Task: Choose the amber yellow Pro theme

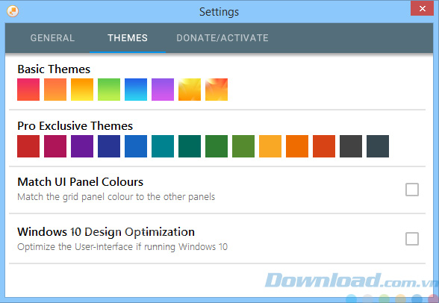Action: click(x=270, y=146)
